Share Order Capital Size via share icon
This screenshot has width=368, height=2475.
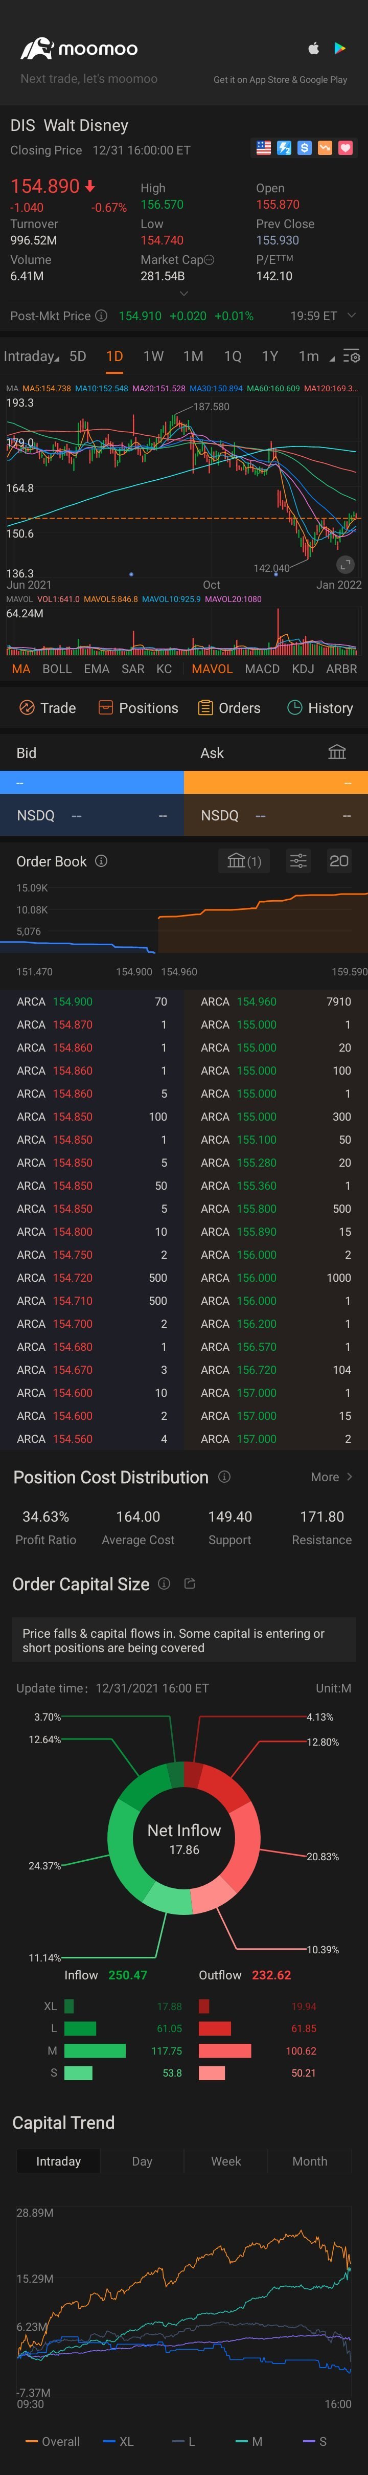click(x=189, y=1584)
